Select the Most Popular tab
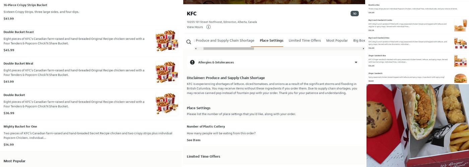 point(337,41)
